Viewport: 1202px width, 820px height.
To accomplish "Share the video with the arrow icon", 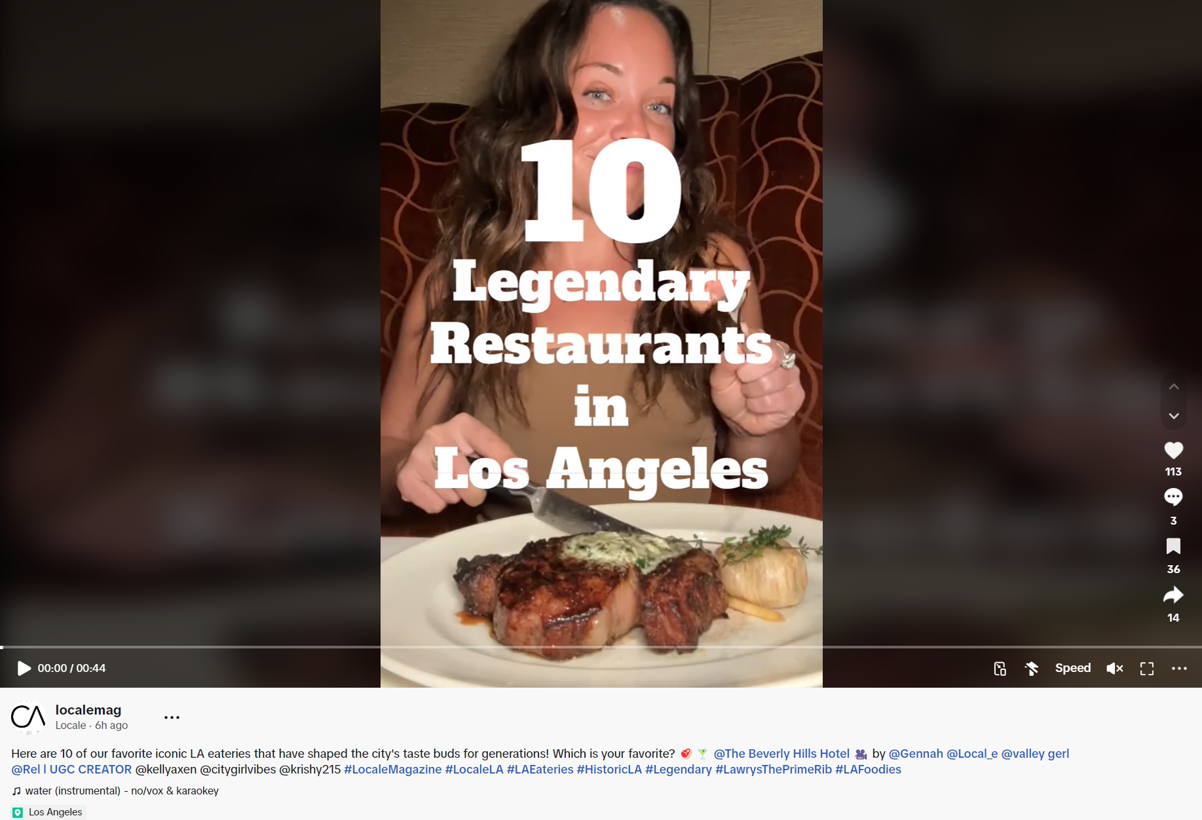I will [x=1173, y=595].
